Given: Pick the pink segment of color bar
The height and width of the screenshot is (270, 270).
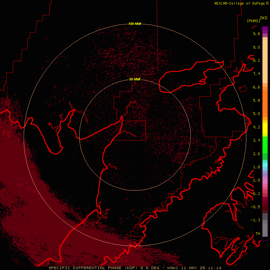Looking at the screenshot, I should point(265,182).
